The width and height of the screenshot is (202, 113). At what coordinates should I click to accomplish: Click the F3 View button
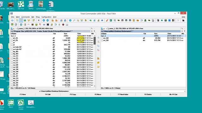[x=23, y=94]
